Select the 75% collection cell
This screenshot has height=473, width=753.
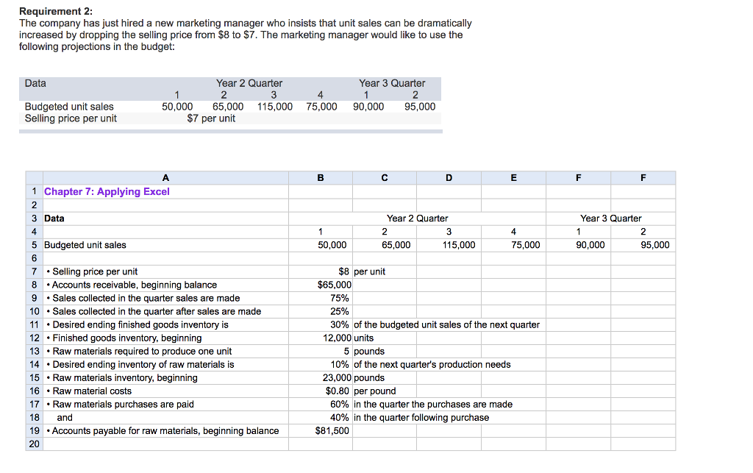[x=321, y=298]
